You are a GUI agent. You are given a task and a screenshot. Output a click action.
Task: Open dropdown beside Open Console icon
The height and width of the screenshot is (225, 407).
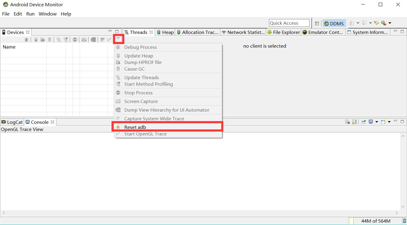pos(389,122)
